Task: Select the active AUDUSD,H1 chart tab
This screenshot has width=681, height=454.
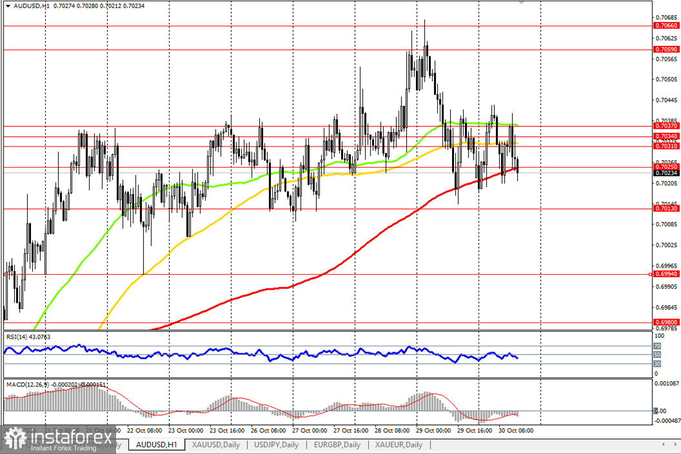Action: 156,444
